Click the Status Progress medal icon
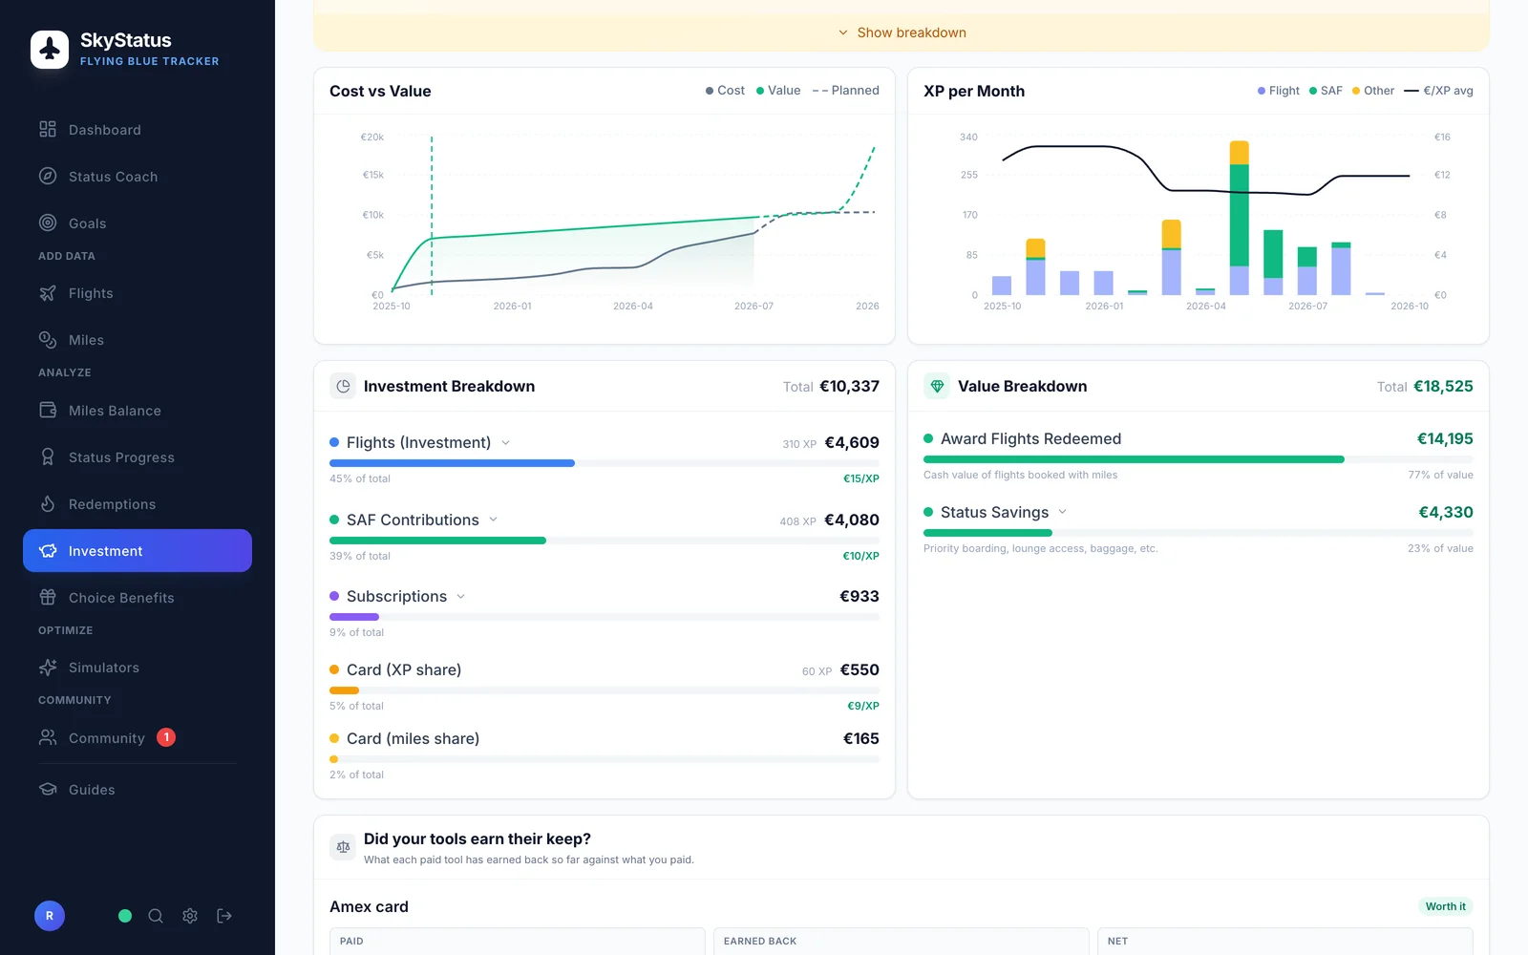This screenshot has width=1528, height=955. pos(48,457)
